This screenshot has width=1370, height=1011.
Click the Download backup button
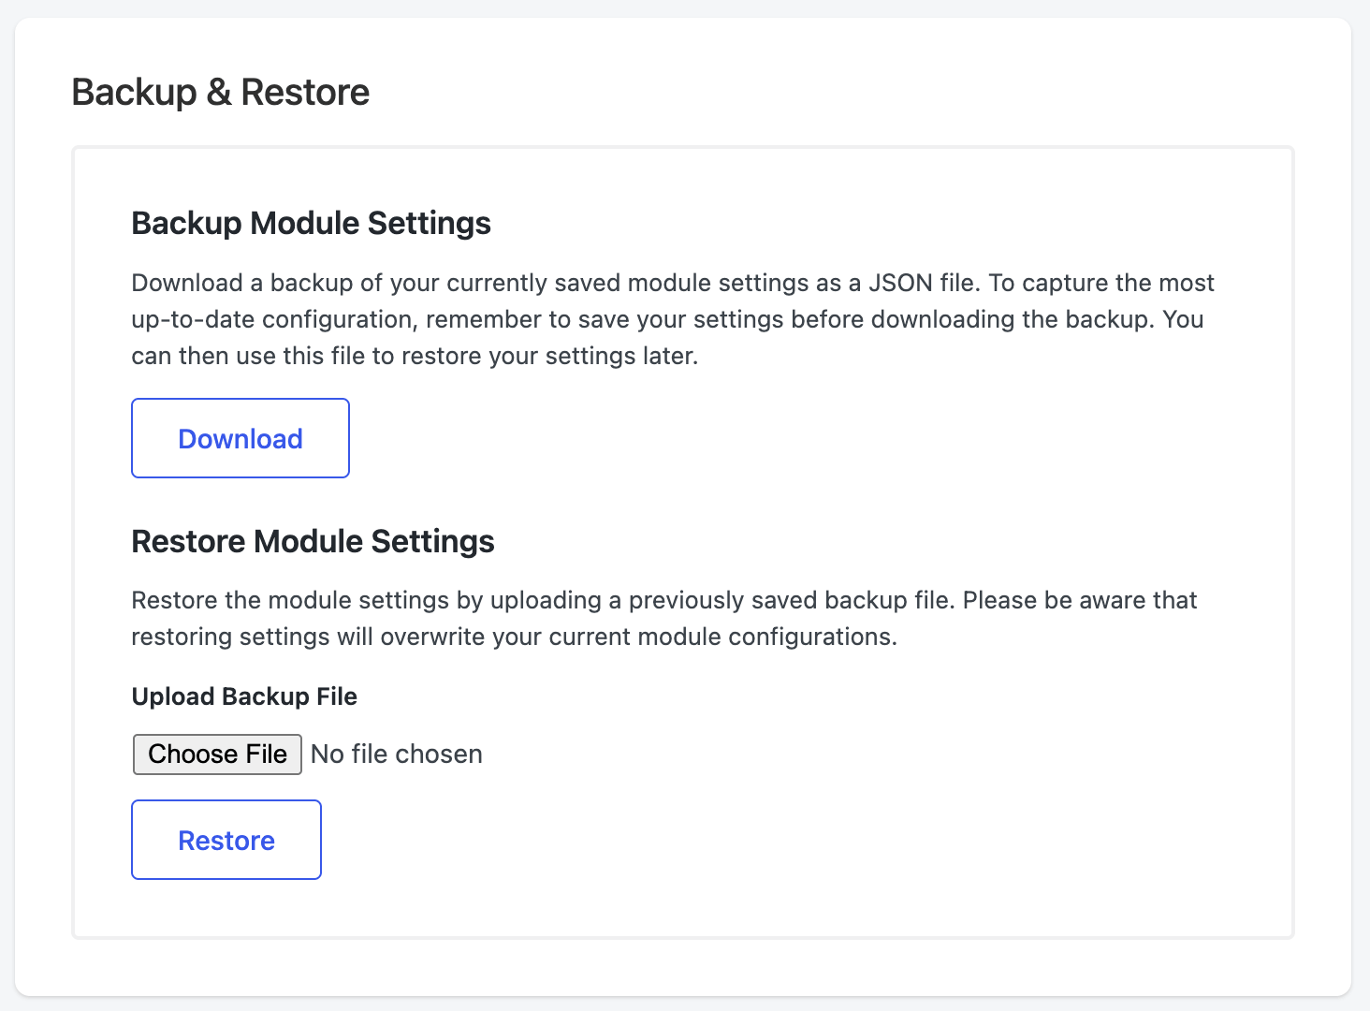point(240,438)
